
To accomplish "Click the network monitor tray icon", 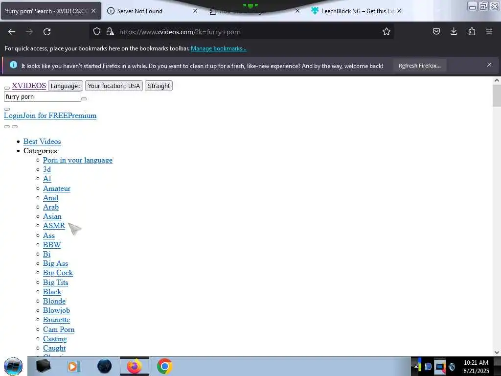I will (440, 366).
